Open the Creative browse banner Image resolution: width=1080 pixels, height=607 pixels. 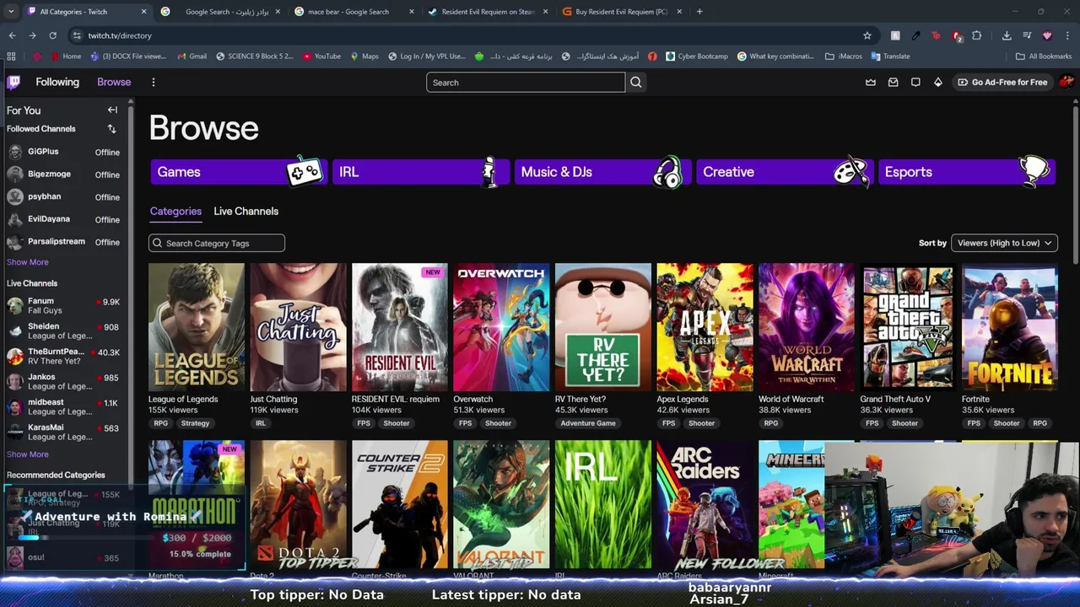784,172
